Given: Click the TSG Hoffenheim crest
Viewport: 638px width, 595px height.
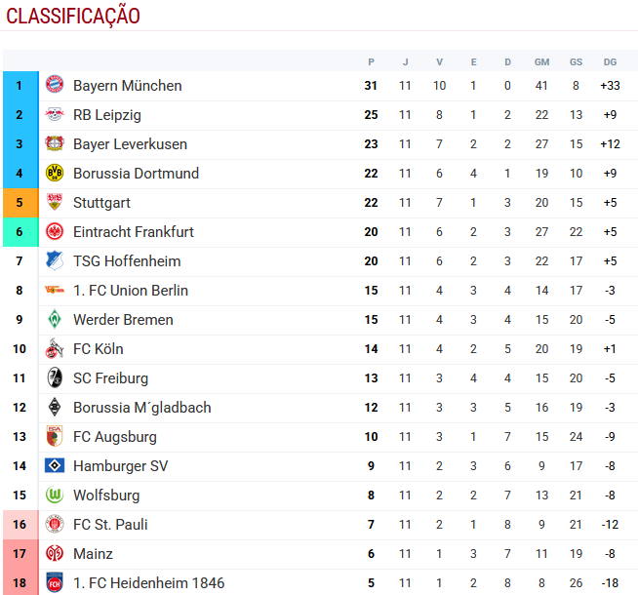Looking at the screenshot, I should (55, 261).
